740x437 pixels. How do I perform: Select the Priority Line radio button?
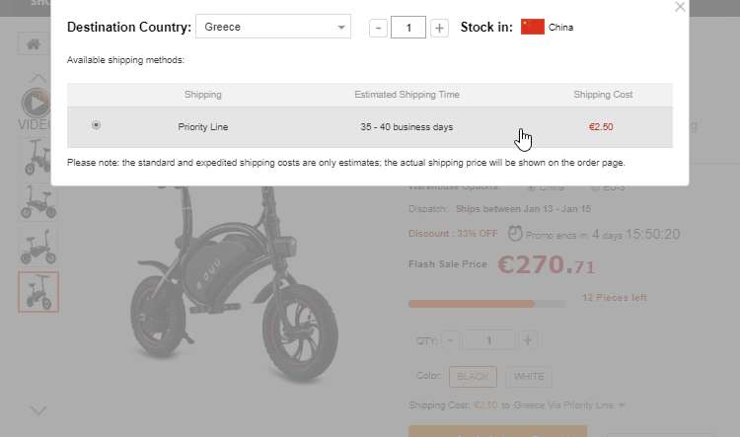pyautogui.click(x=96, y=125)
